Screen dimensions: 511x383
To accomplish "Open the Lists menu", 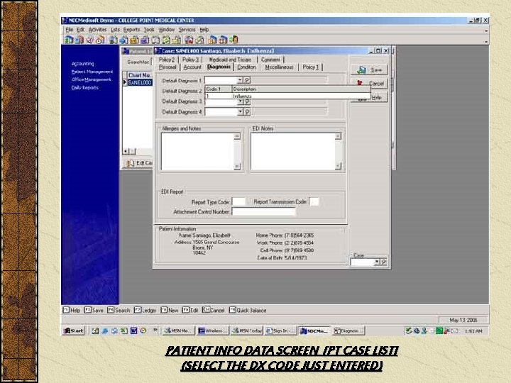I will pyautogui.click(x=115, y=30).
